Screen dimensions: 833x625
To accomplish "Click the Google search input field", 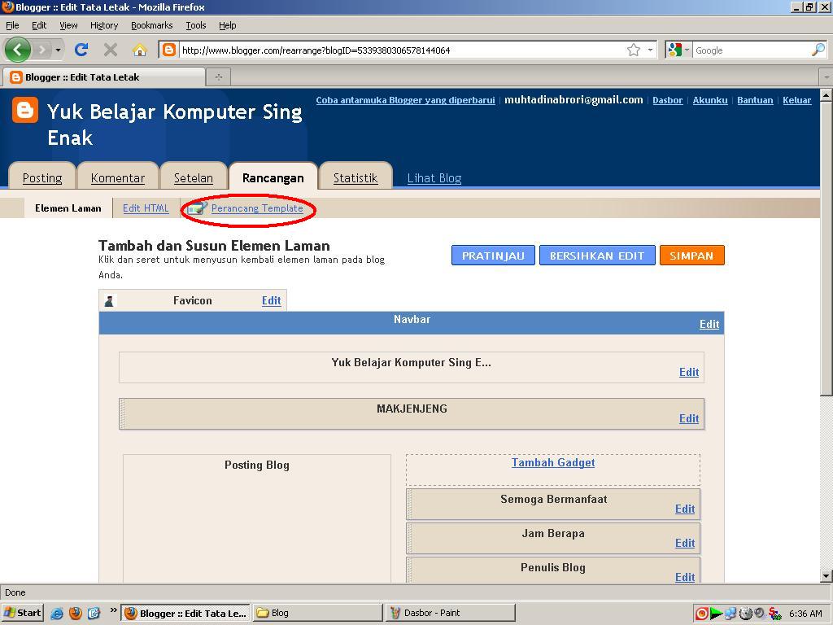I will click(x=751, y=50).
